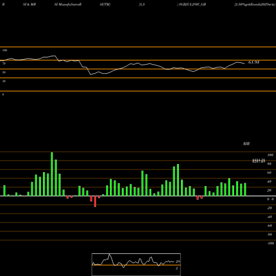Click the RSI axis label 50
Image resolution: width=276 pixels, height=276 pixels.
[x=4, y=72]
